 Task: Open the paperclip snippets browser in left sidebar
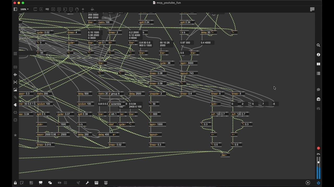click(15, 97)
